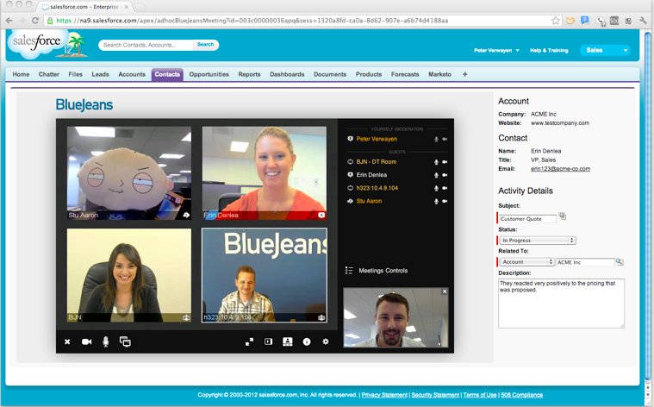The image size is (654, 407).
Task: Toggle Peter Verwayen's video
Action: (445, 139)
